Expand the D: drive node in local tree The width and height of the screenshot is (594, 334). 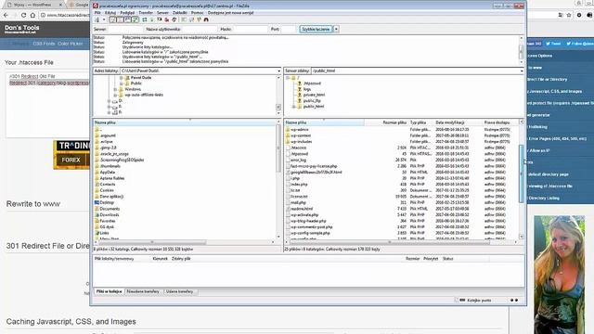110,101
